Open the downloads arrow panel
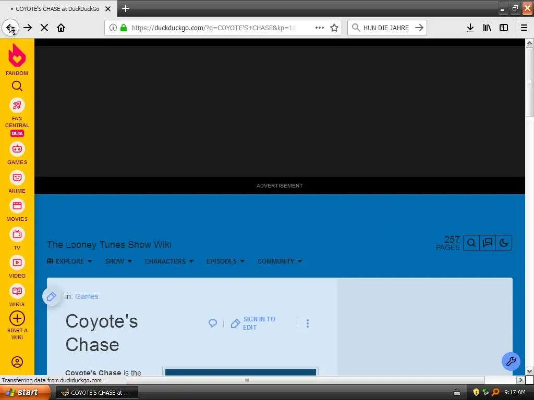The width and height of the screenshot is (534, 400). coord(470,28)
